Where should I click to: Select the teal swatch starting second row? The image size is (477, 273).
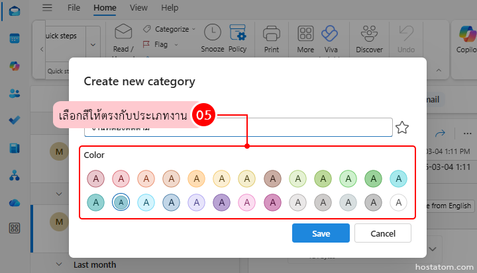coord(96,202)
